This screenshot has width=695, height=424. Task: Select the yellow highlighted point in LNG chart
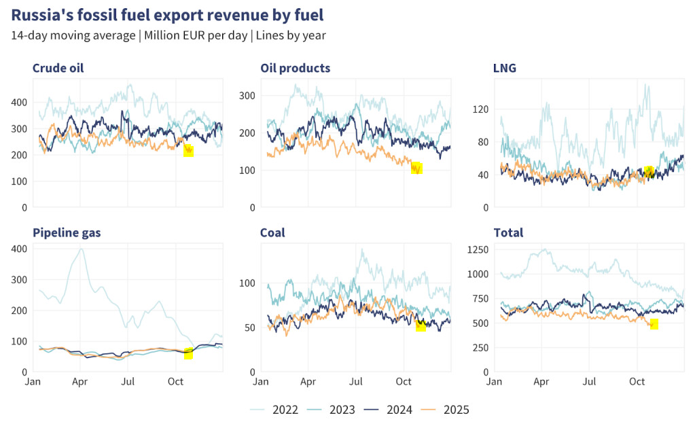pos(649,171)
